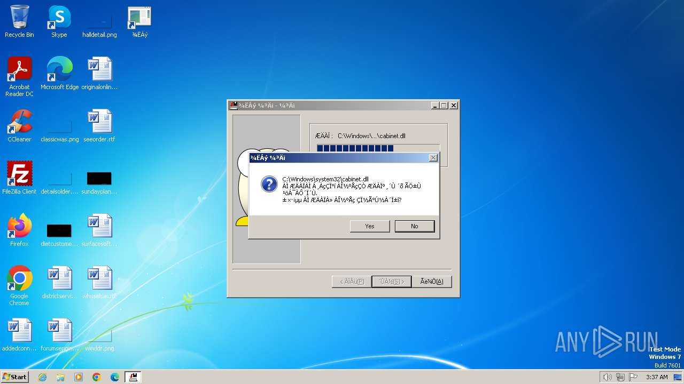Click the installer next (S) button

[x=392, y=282]
